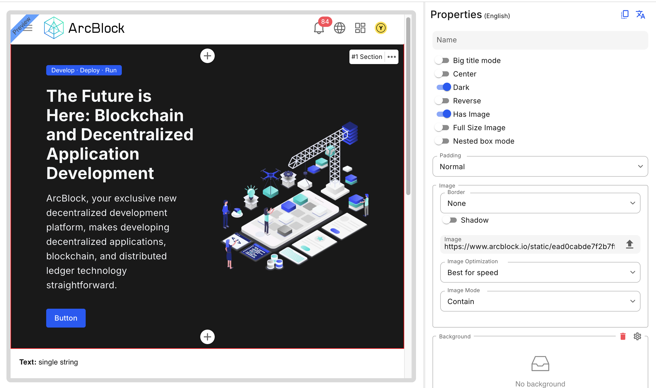
Task: Click the blue Button in preview
Action: click(x=66, y=318)
